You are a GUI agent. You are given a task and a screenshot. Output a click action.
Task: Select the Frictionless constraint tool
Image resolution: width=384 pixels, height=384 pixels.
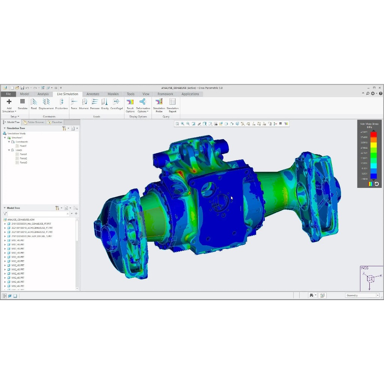[x=61, y=104]
